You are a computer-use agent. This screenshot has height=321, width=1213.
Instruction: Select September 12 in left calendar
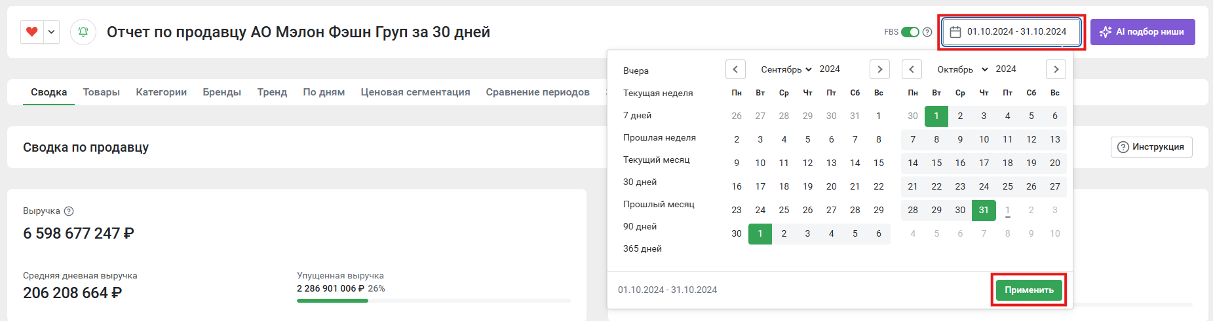click(x=807, y=163)
